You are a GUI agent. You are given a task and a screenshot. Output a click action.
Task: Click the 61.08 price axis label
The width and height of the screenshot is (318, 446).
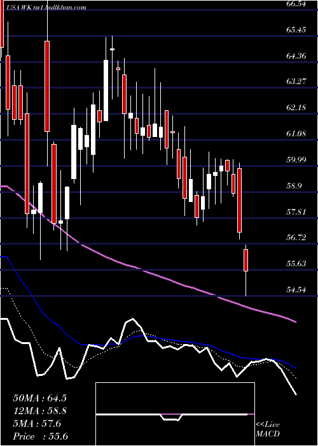coord(297,134)
